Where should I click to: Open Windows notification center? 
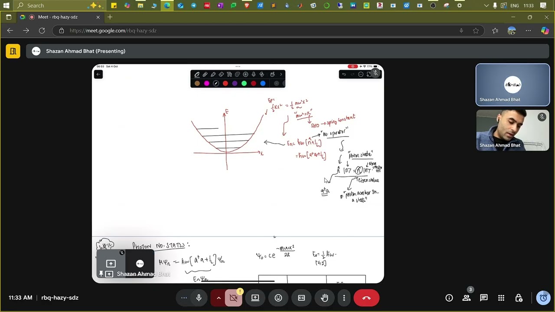click(x=543, y=6)
